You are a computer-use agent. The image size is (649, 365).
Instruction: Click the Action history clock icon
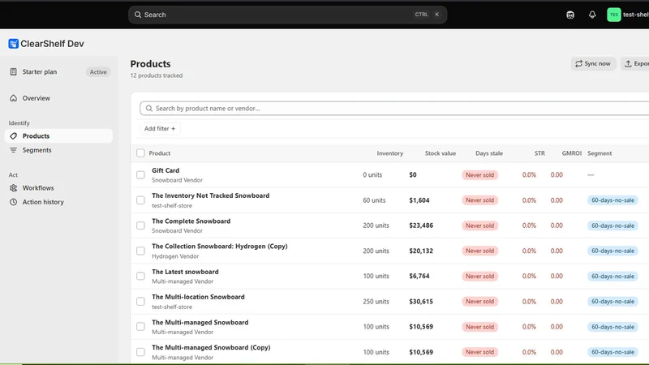(x=13, y=202)
